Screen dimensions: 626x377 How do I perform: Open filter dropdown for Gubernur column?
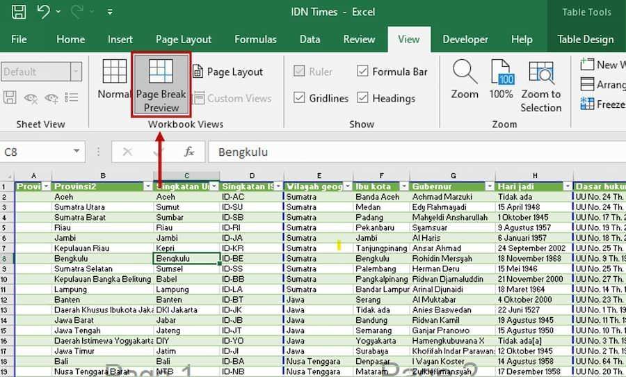coord(490,186)
